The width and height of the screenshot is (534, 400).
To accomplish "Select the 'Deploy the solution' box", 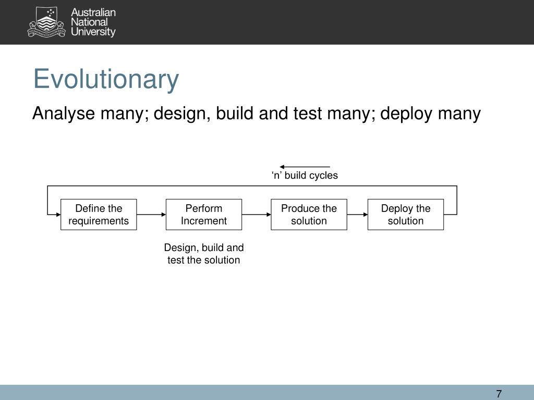I will [x=406, y=215].
